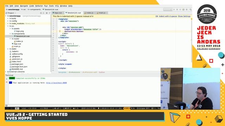Click 'Indent with 4 spaces' link
The height and width of the screenshot is (126, 225).
coord(168,16)
